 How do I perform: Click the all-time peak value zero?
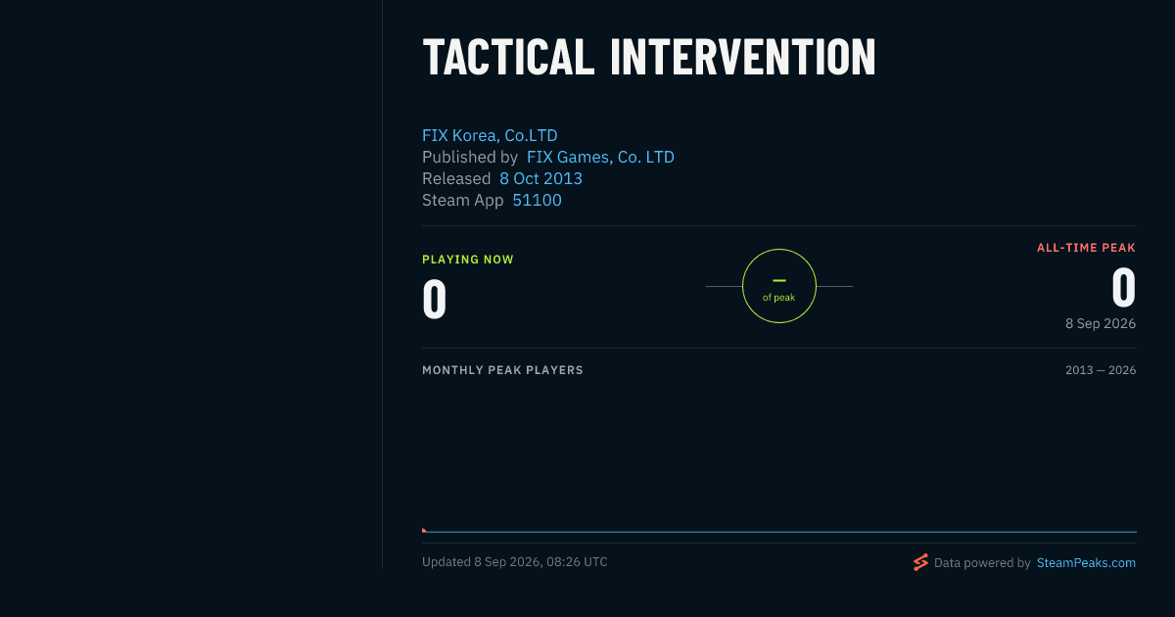(1124, 289)
